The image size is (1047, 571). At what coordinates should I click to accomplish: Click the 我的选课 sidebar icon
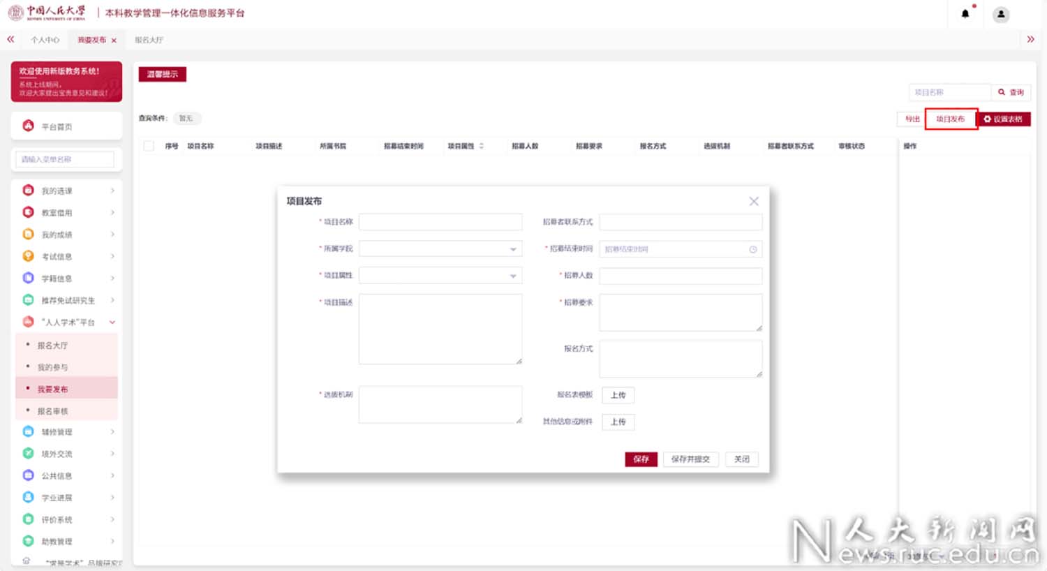[29, 191]
